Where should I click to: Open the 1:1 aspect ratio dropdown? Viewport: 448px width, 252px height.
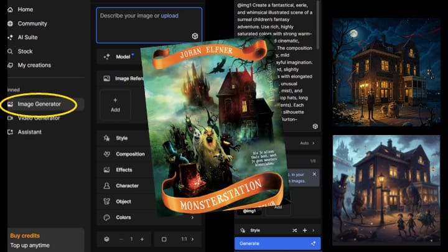coord(185,239)
